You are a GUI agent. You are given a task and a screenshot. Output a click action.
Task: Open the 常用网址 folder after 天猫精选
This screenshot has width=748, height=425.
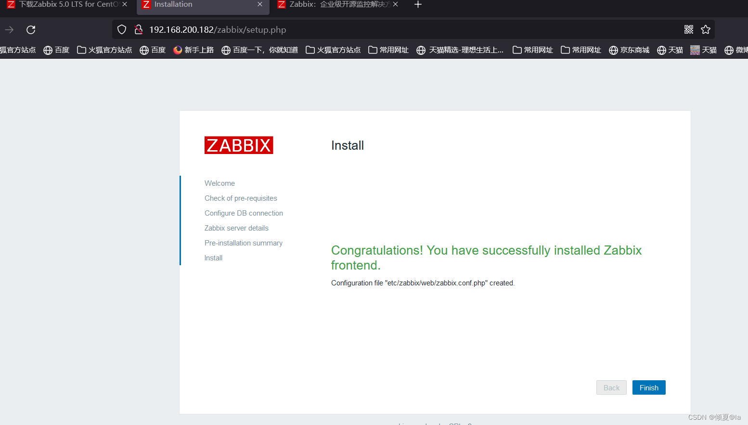point(533,50)
